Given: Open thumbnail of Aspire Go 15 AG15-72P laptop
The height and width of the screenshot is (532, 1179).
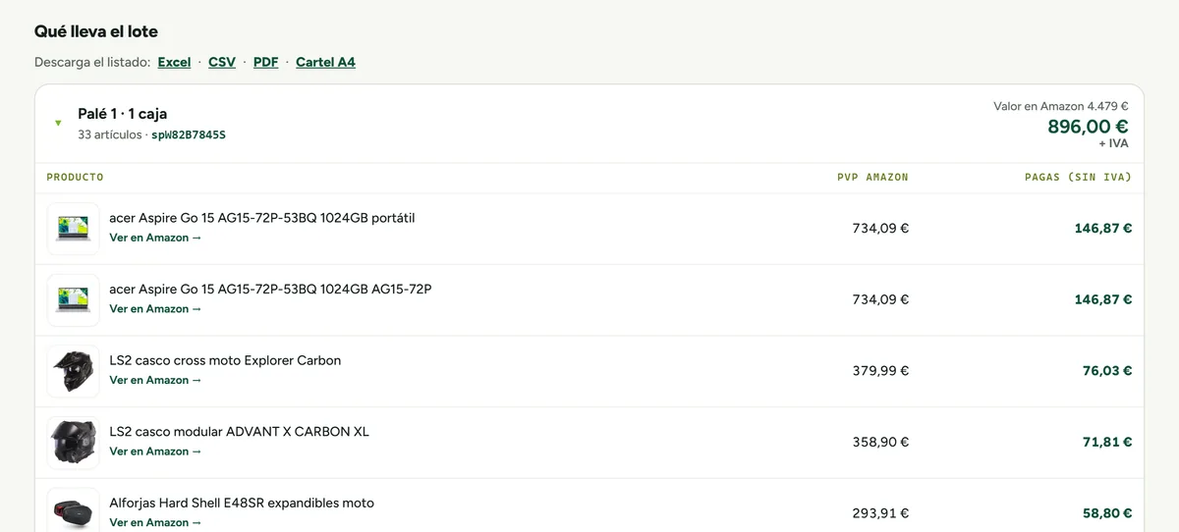Looking at the screenshot, I should (x=74, y=300).
